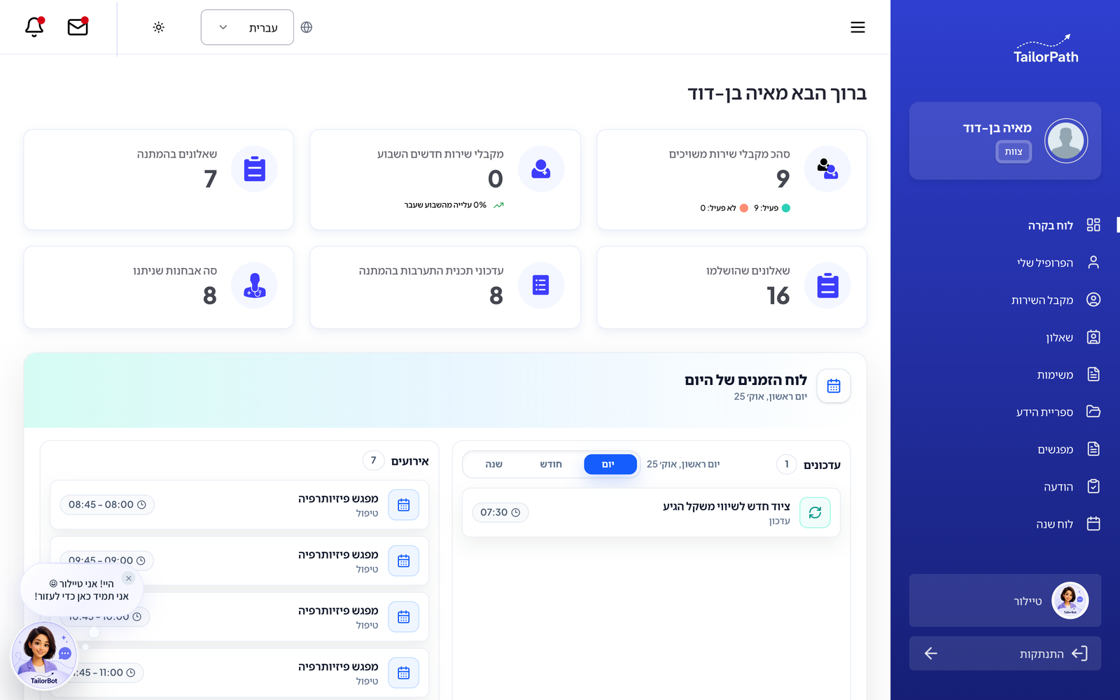Click the TailorPath logo
The height and width of the screenshot is (700, 1120).
[x=1046, y=49]
